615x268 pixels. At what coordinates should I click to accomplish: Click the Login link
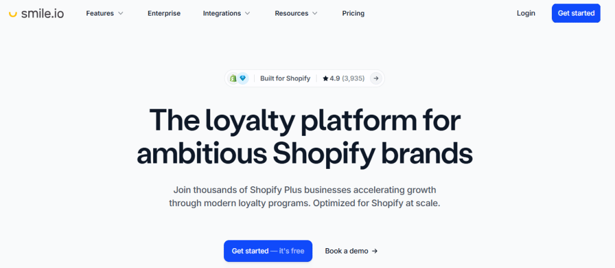[526, 13]
